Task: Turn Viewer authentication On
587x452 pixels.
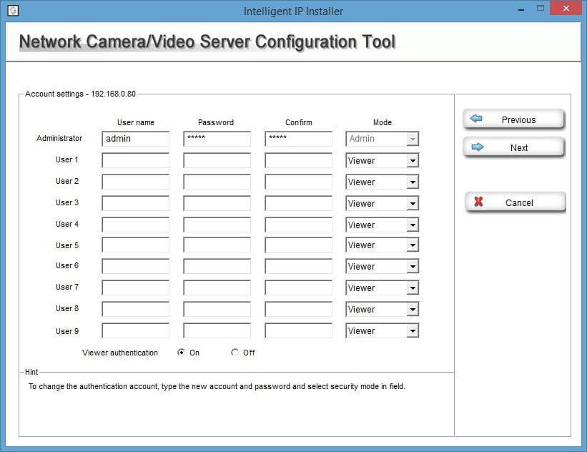Action: (181, 353)
